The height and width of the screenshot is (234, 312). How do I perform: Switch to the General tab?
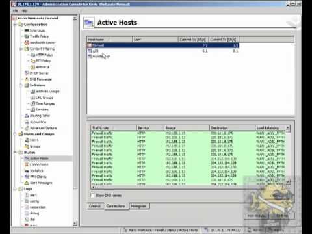pyautogui.click(x=95, y=206)
